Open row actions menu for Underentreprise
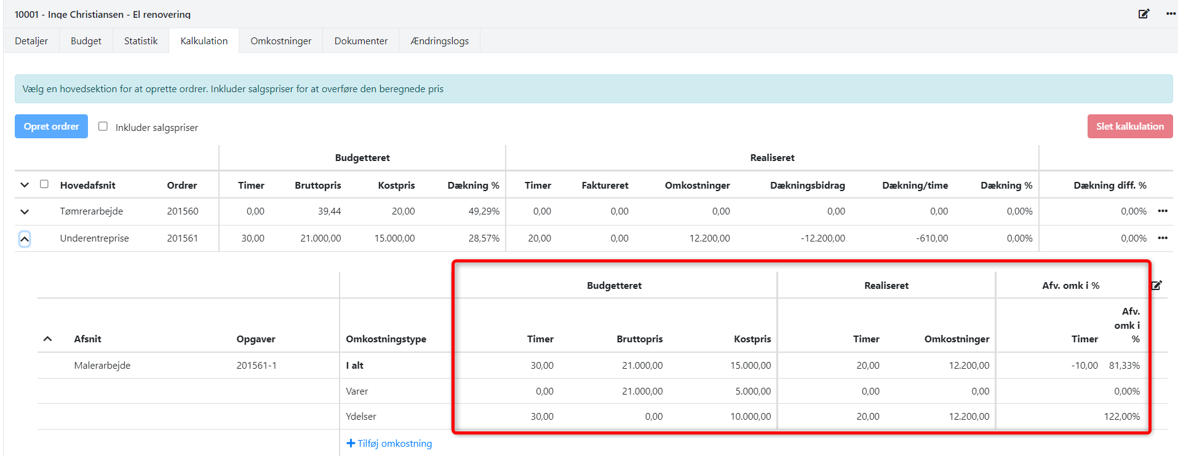The width and height of the screenshot is (1178, 456). coord(1162,238)
